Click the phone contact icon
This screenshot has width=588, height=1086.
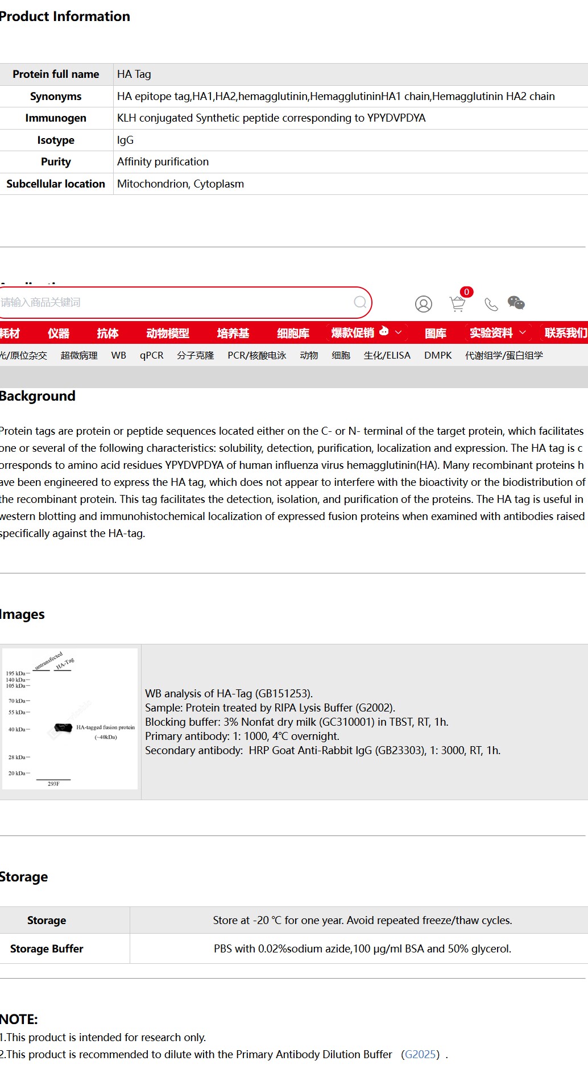pyautogui.click(x=491, y=305)
